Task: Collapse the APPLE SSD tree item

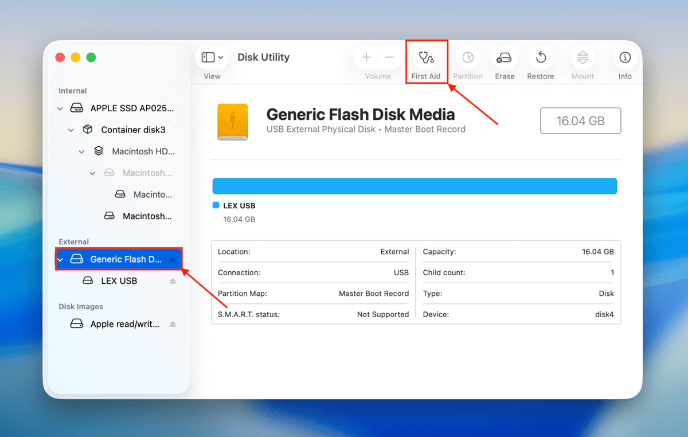Action: click(x=60, y=108)
